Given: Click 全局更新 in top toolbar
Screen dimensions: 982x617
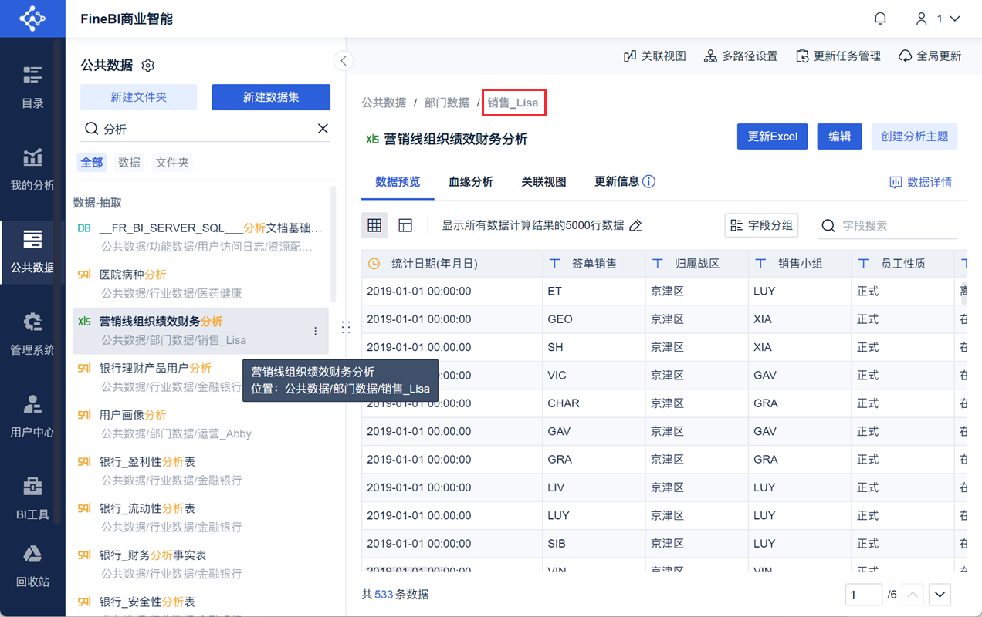Looking at the screenshot, I should pos(930,56).
